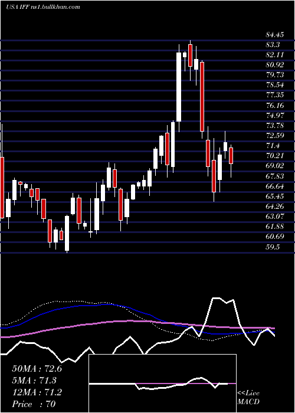Select the 83.3 price axis label
295x413 pixels.
[273, 45]
